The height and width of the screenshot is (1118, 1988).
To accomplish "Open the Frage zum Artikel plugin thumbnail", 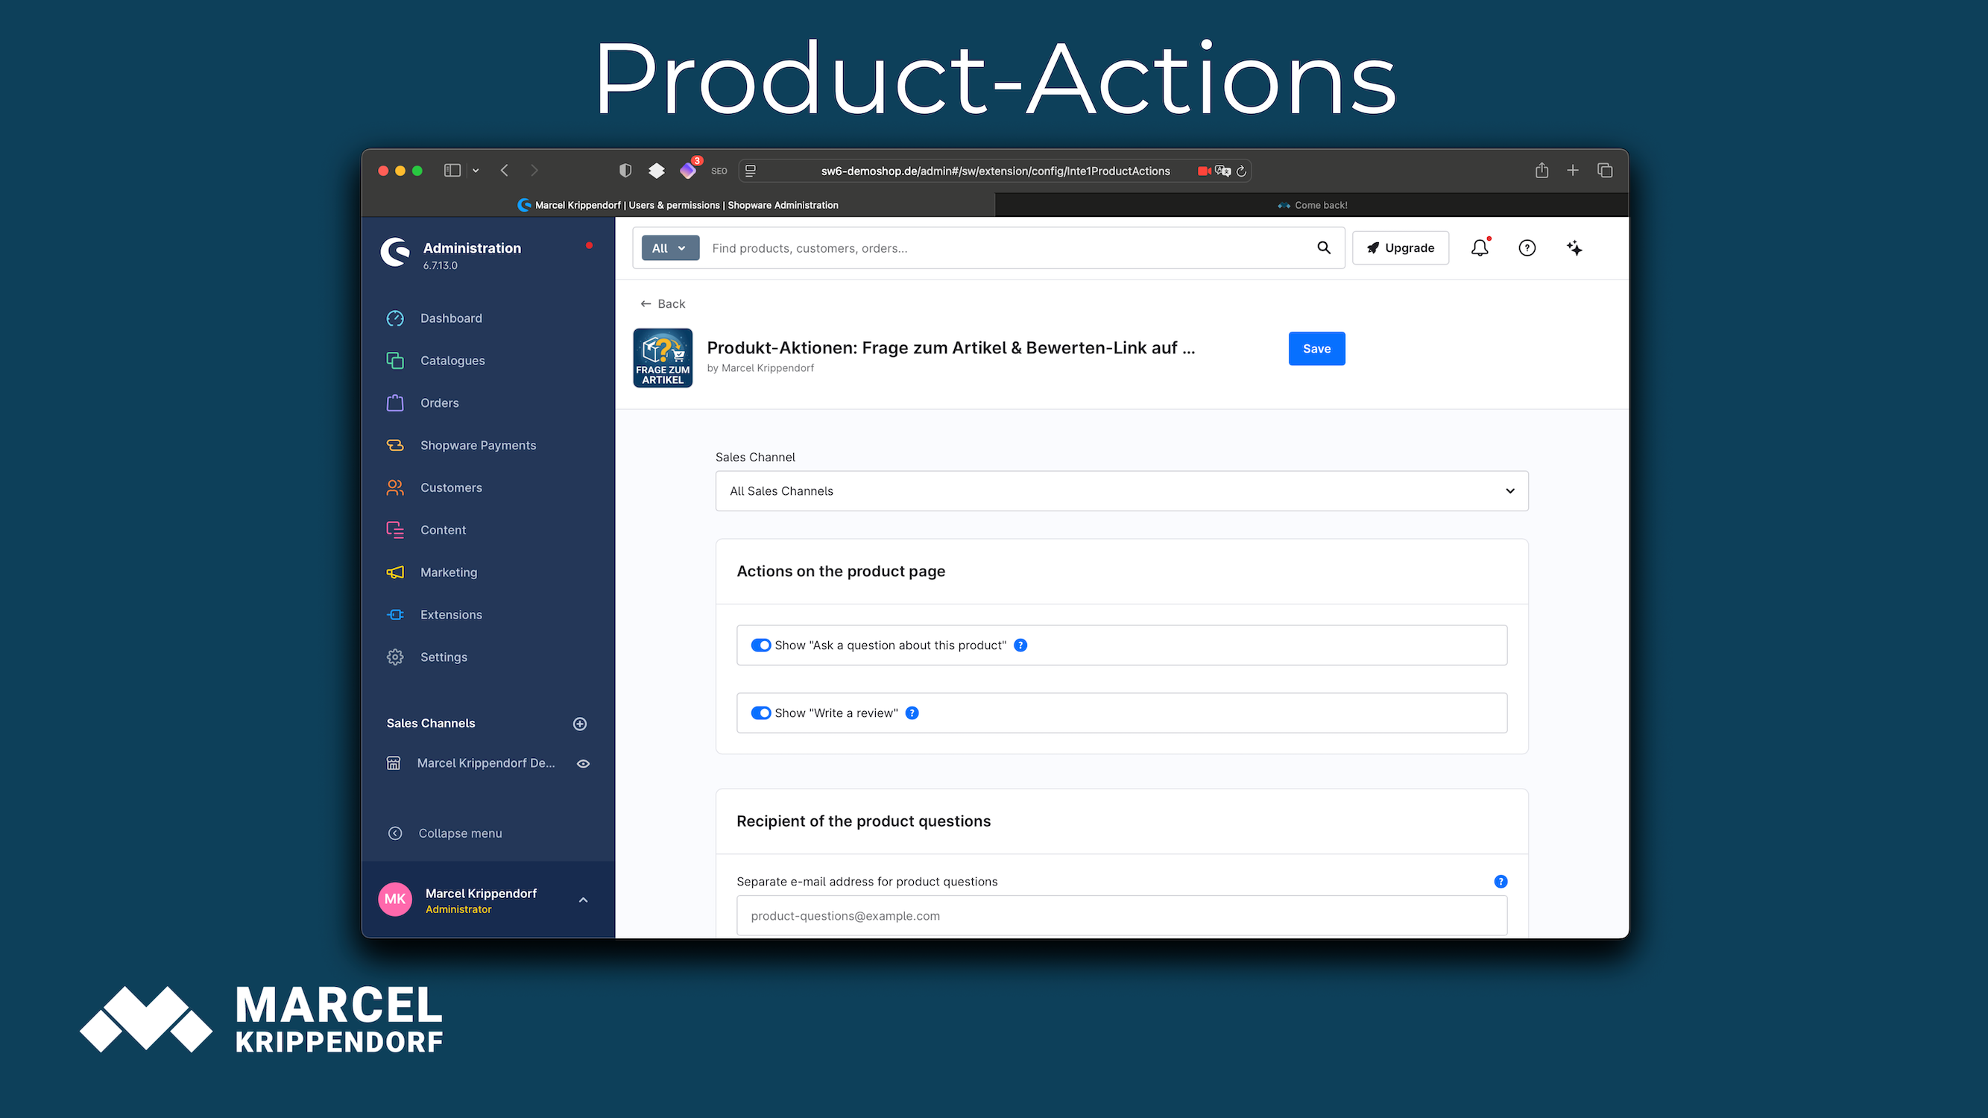I will point(663,358).
